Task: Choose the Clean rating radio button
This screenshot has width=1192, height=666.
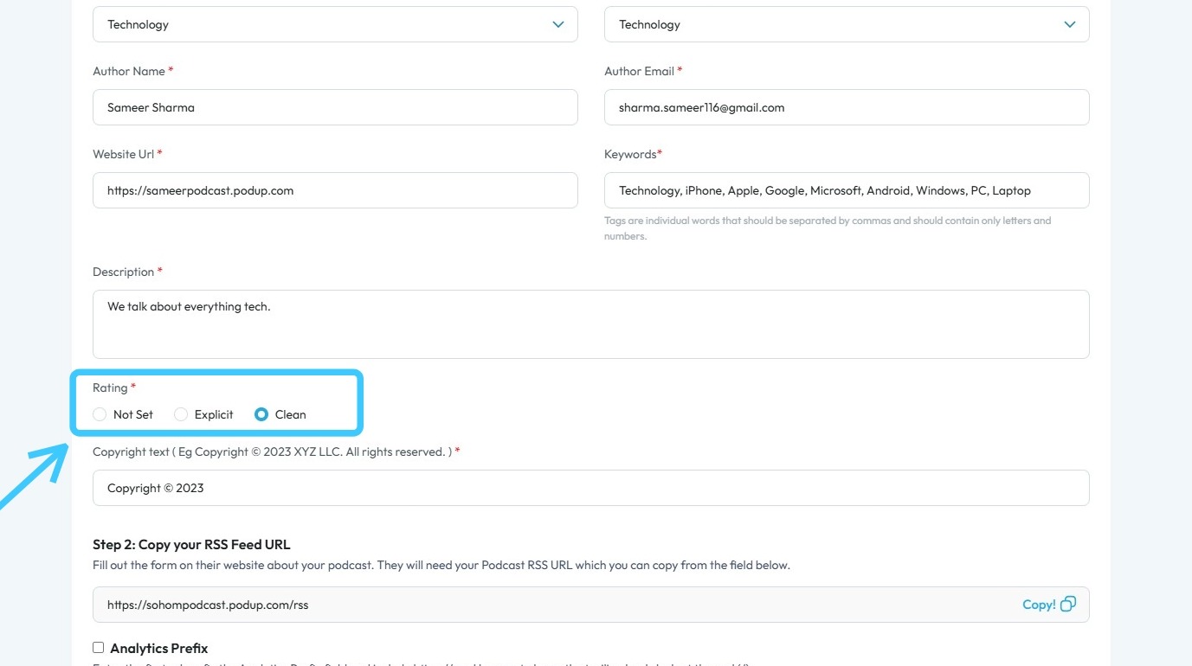Action: (261, 414)
